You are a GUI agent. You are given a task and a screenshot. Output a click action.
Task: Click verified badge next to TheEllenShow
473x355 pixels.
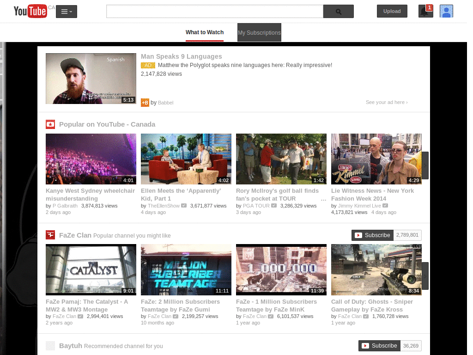(184, 206)
